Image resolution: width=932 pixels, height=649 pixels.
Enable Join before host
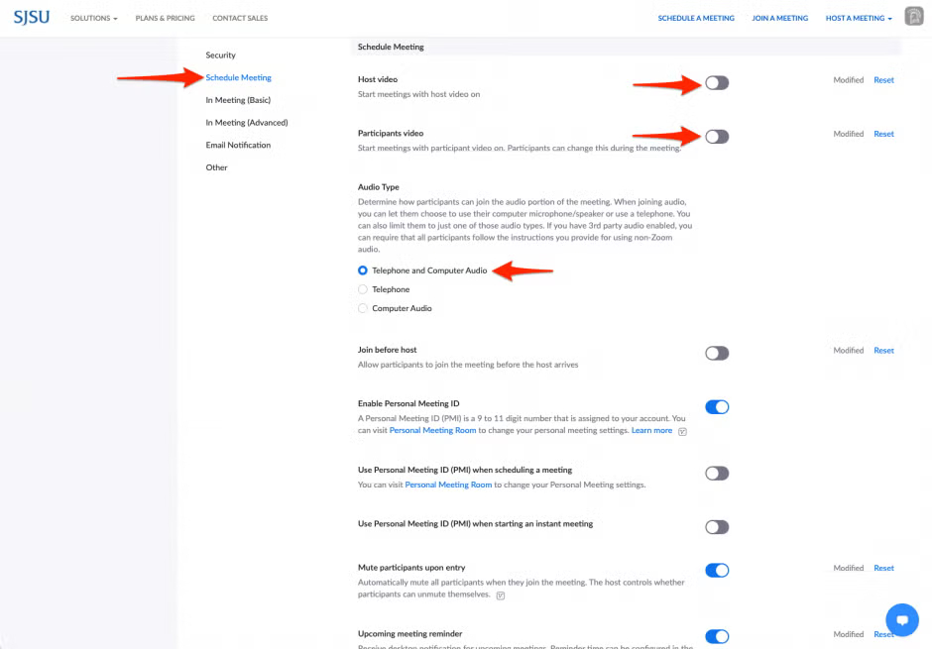click(x=717, y=353)
